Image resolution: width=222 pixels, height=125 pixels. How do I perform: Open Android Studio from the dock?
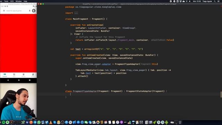click(x=159, y=122)
